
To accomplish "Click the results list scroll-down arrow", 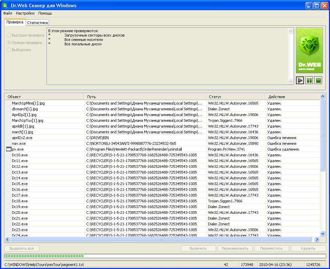I will [323, 233].
